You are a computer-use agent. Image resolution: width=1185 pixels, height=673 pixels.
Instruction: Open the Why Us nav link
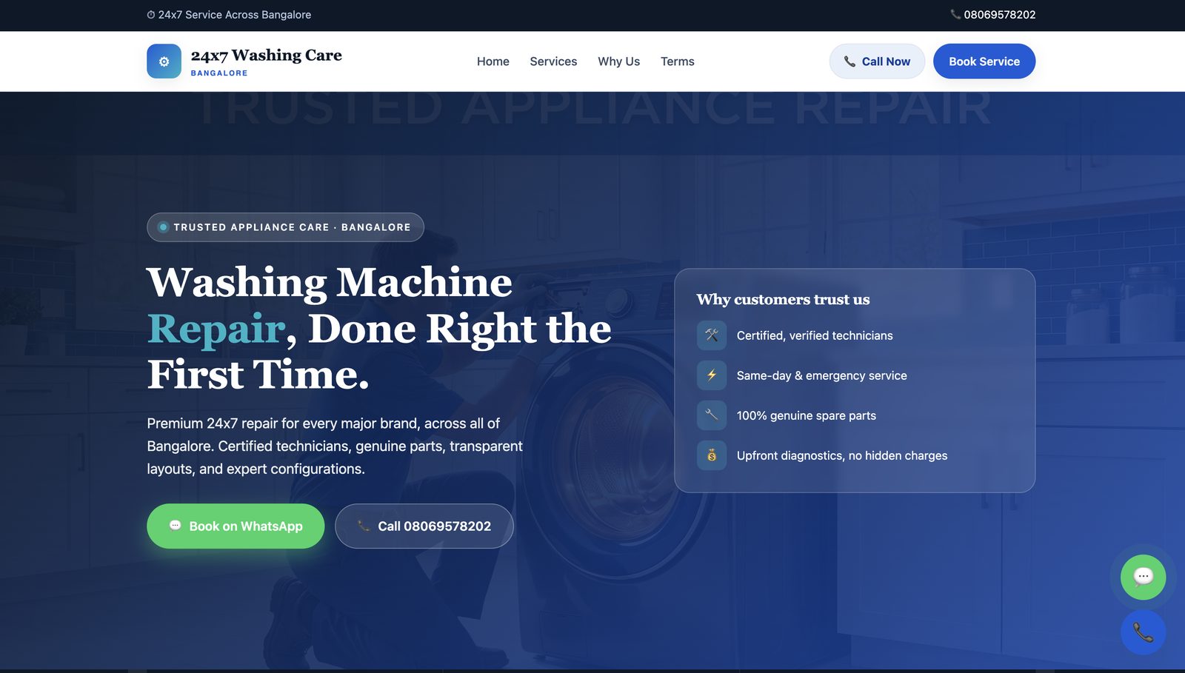coord(618,61)
